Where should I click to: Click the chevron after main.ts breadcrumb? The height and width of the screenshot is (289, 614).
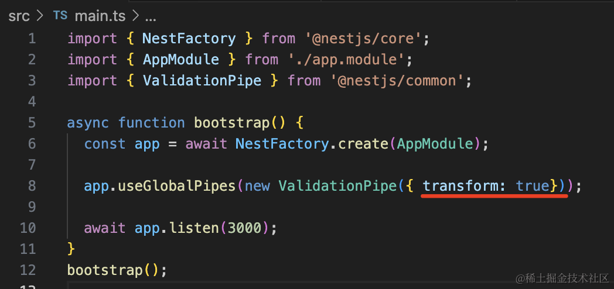(x=135, y=16)
